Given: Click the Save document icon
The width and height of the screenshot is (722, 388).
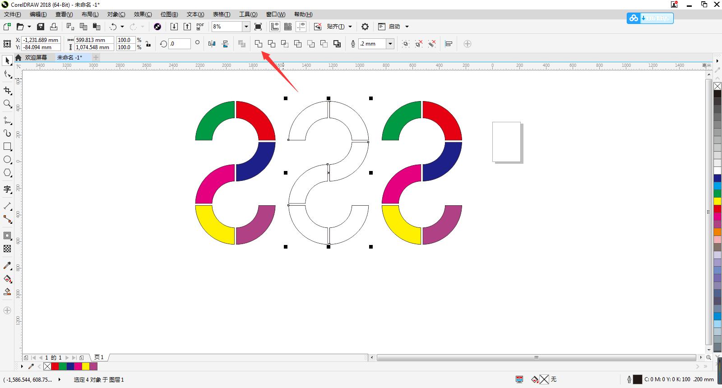Looking at the screenshot, I should click(x=41, y=27).
